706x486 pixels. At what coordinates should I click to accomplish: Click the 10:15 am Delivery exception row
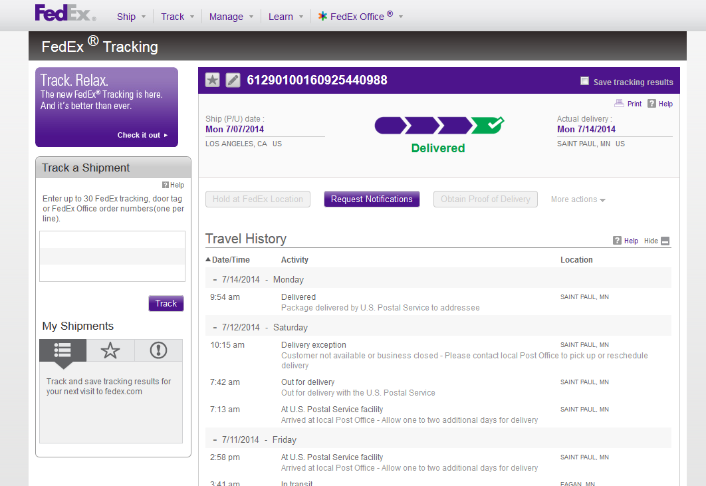tap(438, 355)
